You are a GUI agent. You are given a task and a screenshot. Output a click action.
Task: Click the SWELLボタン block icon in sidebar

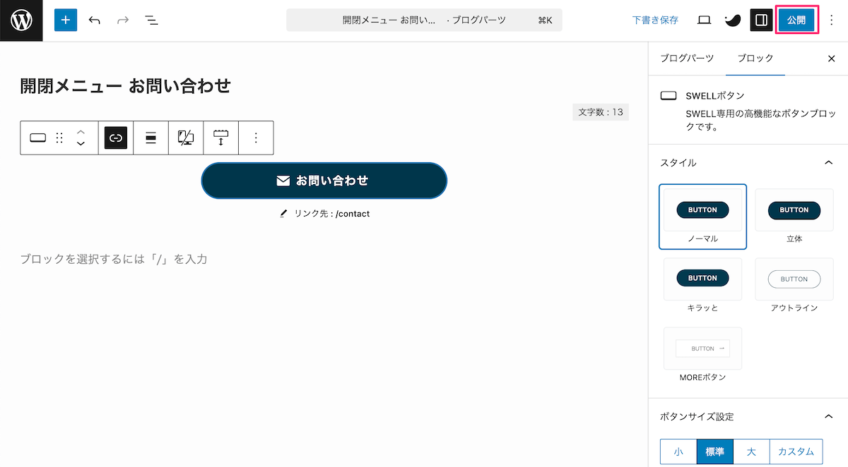(x=669, y=95)
